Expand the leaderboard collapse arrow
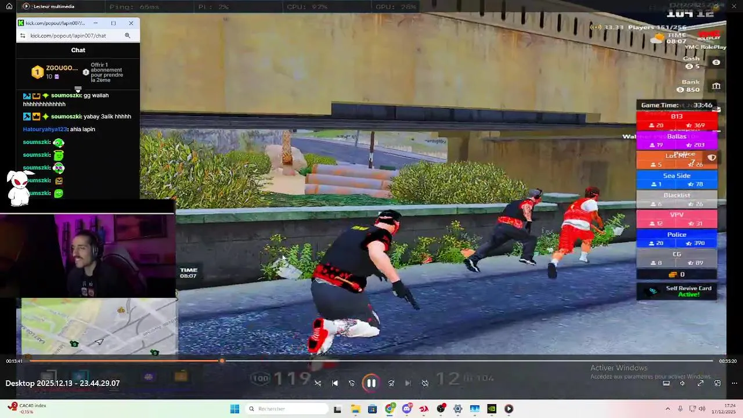 point(78,89)
